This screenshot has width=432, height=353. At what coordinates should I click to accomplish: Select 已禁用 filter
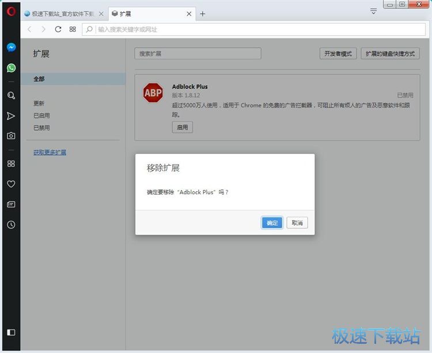tap(41, 128)
